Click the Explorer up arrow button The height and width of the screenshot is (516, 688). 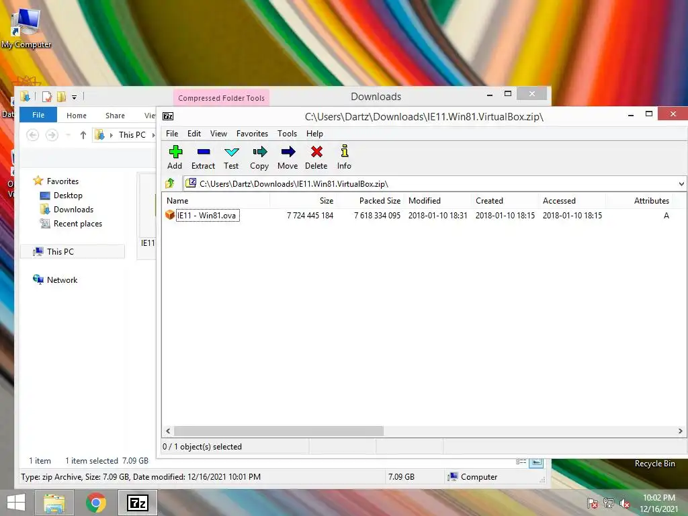tap(83, 135)
